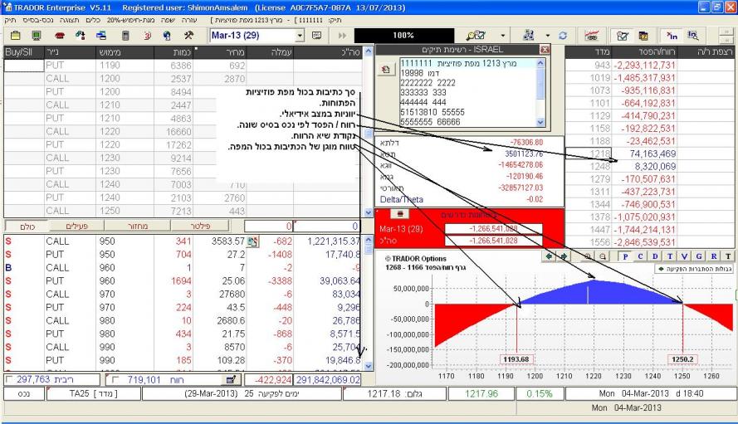Open dropdown arrow next to network group icon
The image size is (738, 424).
(x=547, y=36)
